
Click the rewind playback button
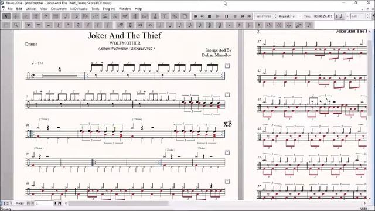pos(202,16)
